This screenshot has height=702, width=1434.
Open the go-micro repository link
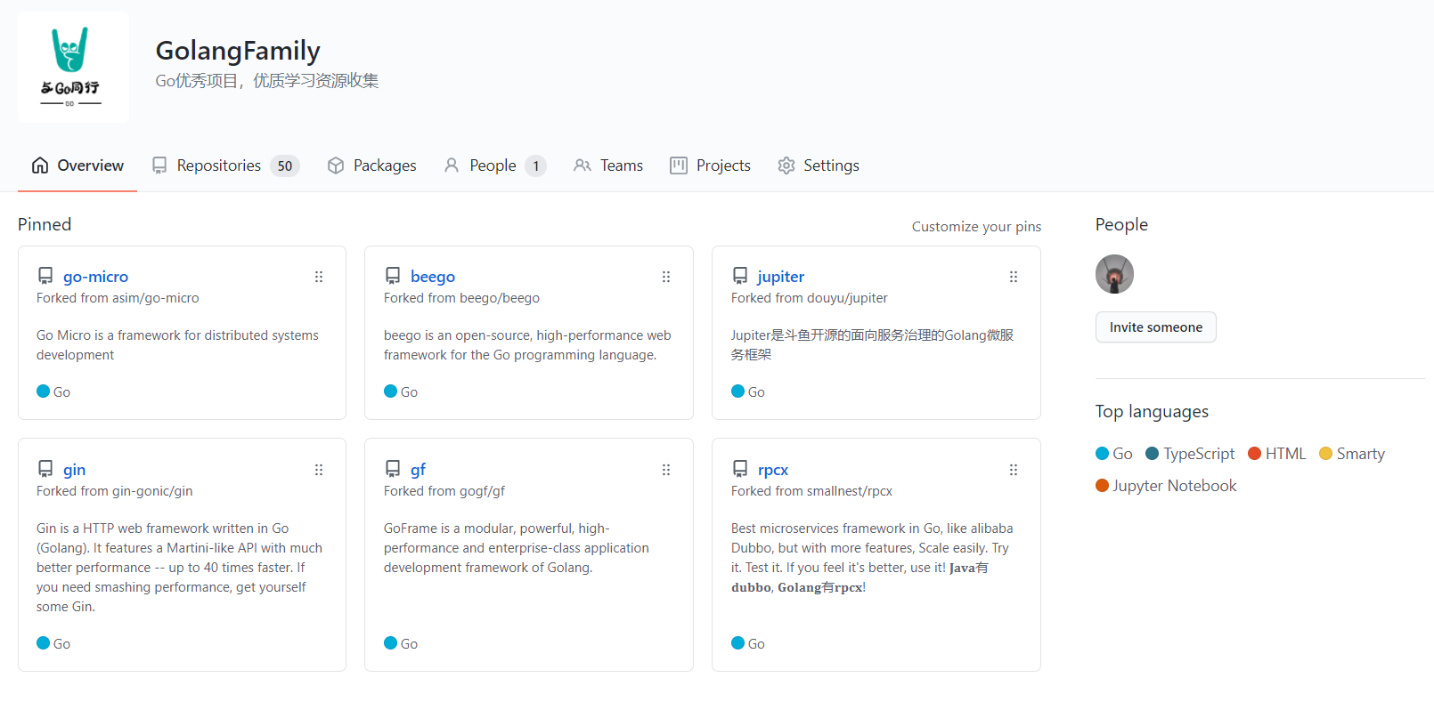click(x=95, y=277)
